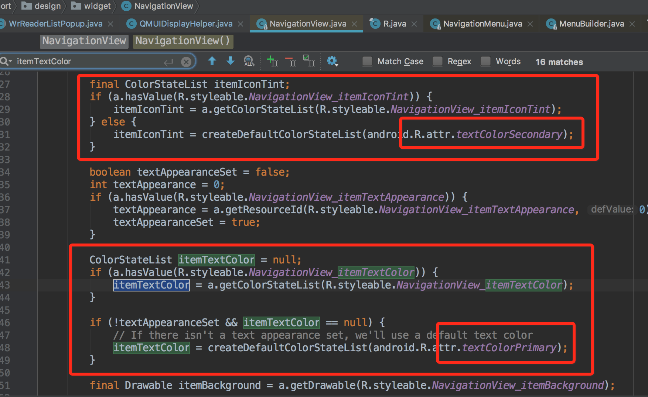Open the search settings gear
The image size is (648, 397).
point(332,61)
